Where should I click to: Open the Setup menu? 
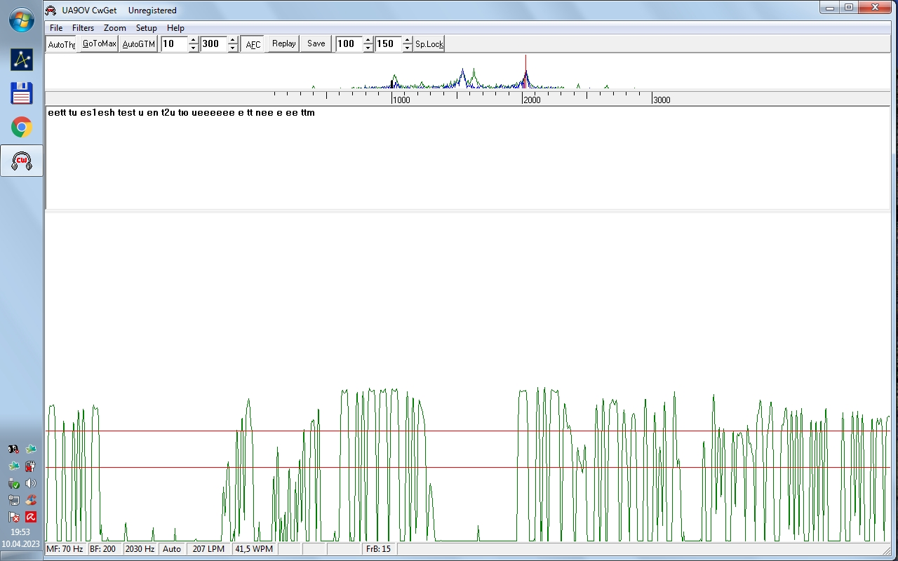pyautogui.click(x=146, y=28)
